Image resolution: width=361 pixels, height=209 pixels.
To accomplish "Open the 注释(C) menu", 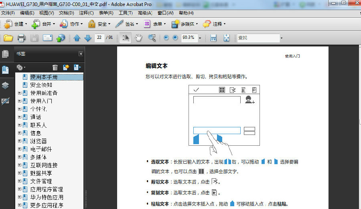I will coord(86,13).
